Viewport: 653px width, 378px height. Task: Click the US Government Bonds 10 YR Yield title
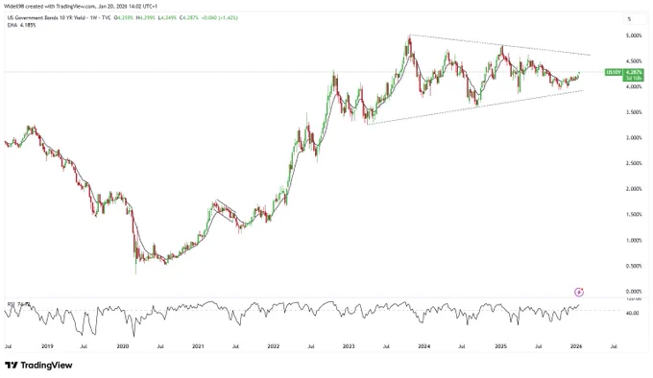47,18
